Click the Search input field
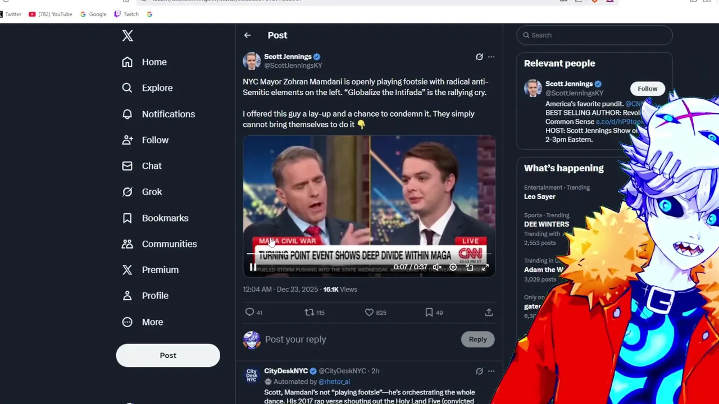The image size is (719, 404). click(594, 35)
